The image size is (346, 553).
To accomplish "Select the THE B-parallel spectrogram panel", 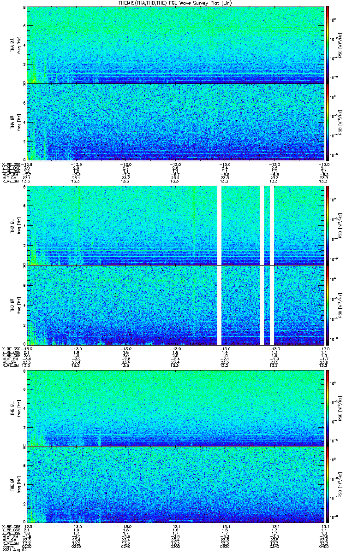I will click(175, 485).
